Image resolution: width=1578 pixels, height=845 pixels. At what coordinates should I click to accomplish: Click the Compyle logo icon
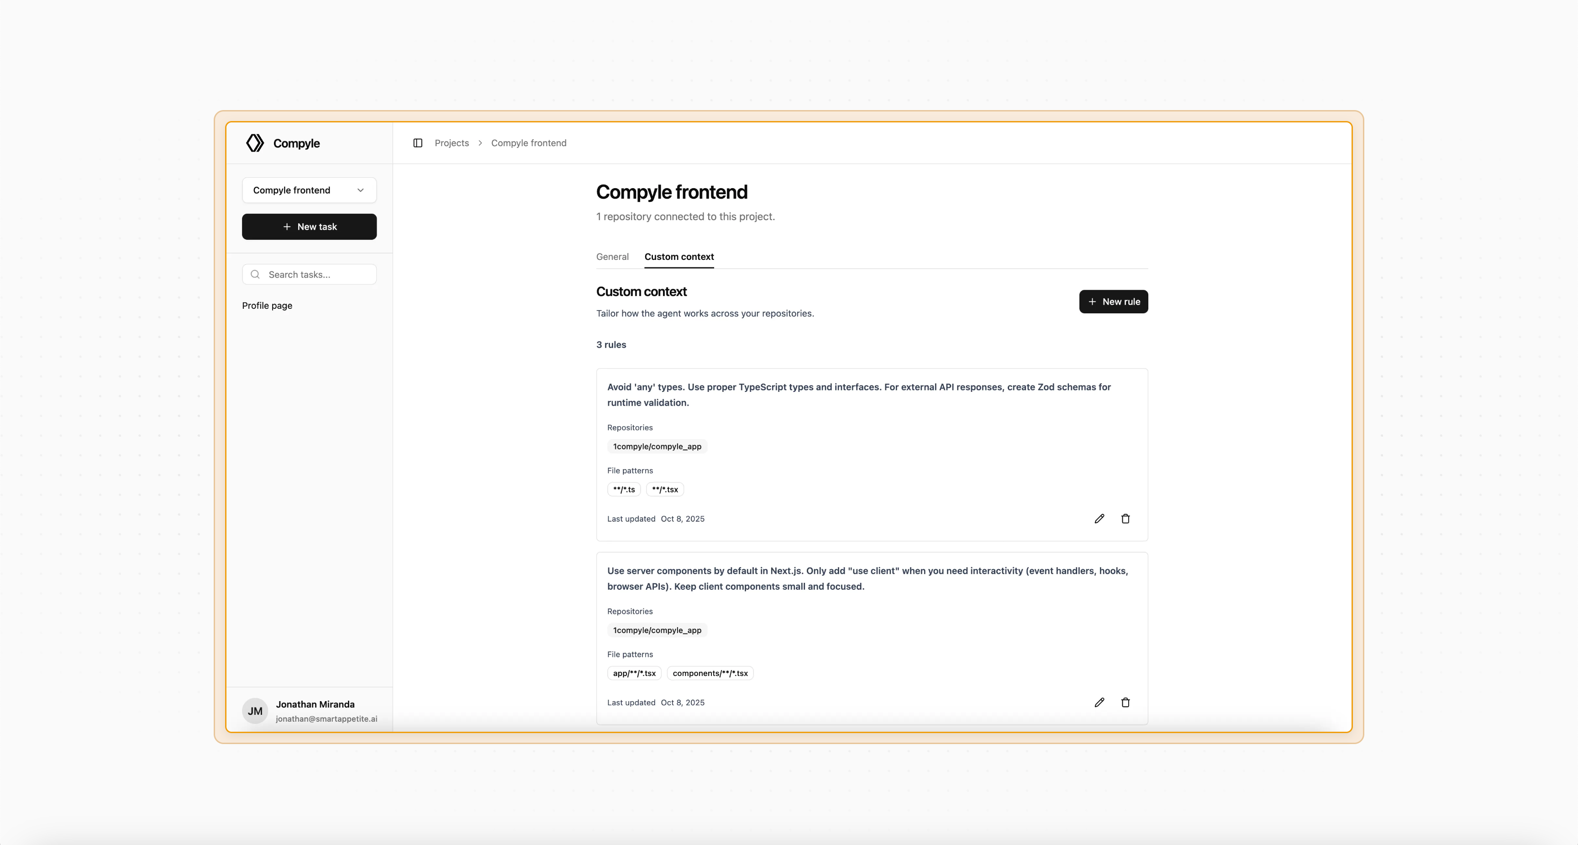pos(255,143)
